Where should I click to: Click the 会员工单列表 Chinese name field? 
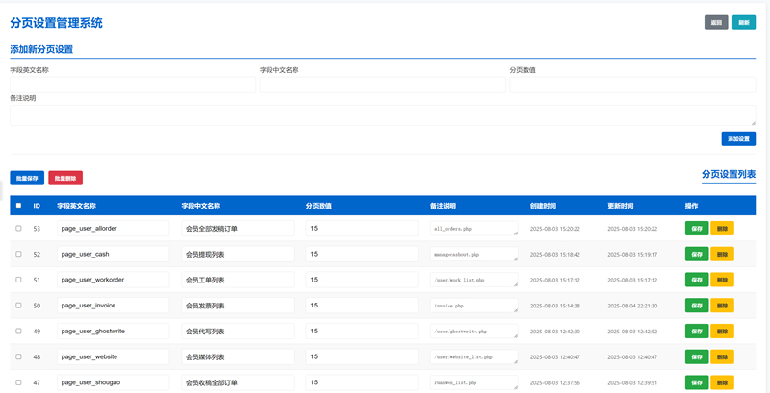coord(238,280)
